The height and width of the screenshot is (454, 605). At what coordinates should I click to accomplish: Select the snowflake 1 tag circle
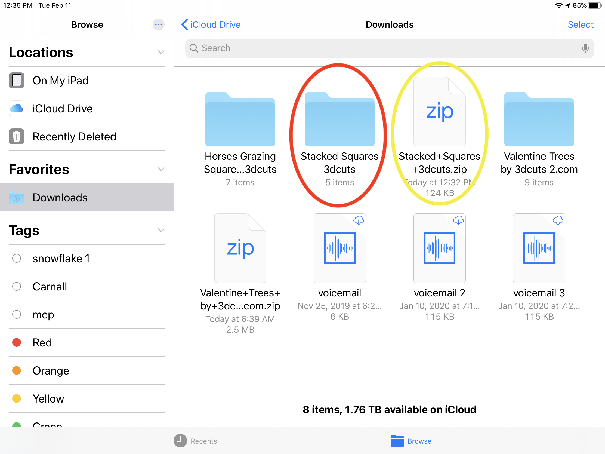click(x=17, y=258)
